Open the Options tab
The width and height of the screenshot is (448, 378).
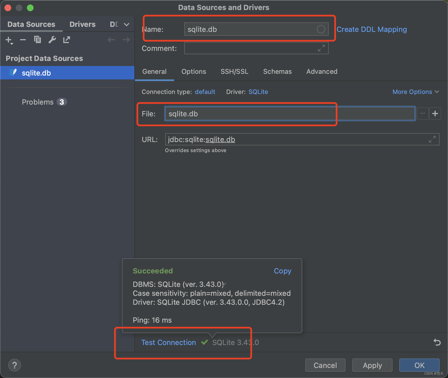point(194,72)
